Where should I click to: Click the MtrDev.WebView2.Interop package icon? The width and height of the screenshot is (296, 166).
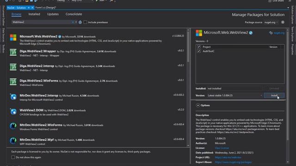pos(13,96)
